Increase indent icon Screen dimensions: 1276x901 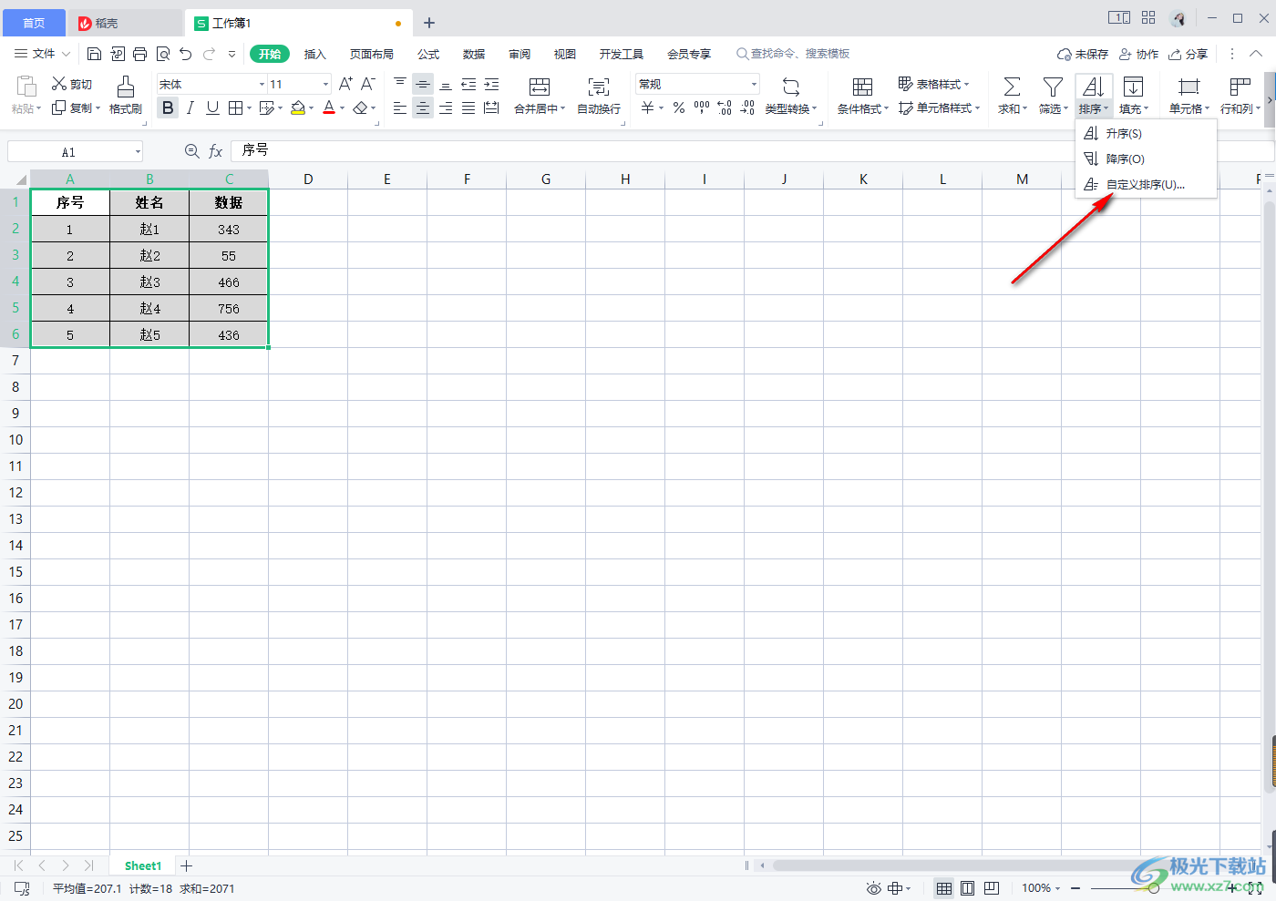tap(491, 84)
